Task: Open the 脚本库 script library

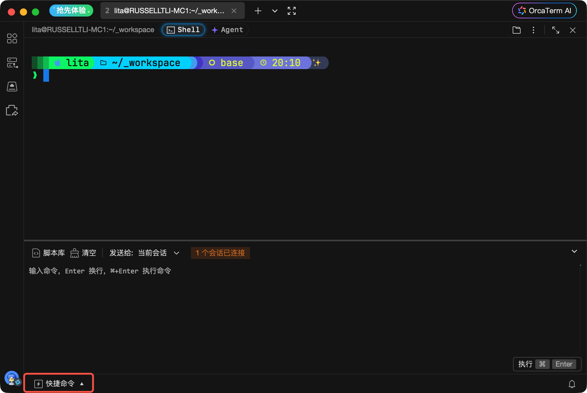Action: pyautogui.click(x=48, y=253)
